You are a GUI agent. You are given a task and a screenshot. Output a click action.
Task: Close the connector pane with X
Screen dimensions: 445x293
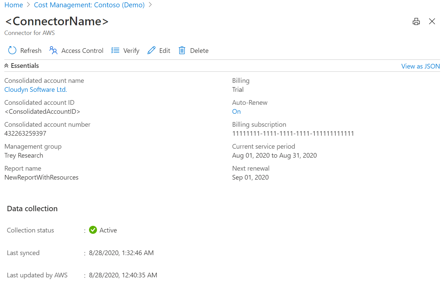point(432,22)
